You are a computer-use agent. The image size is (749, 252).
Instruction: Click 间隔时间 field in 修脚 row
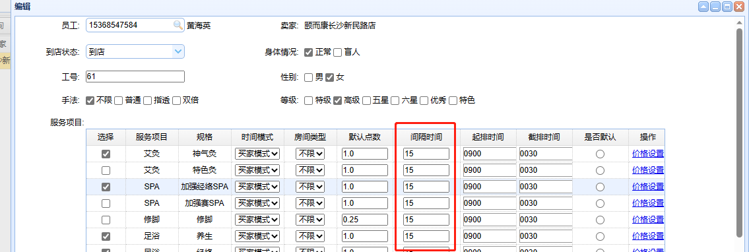pyautogui.click(x=426, y=220)
